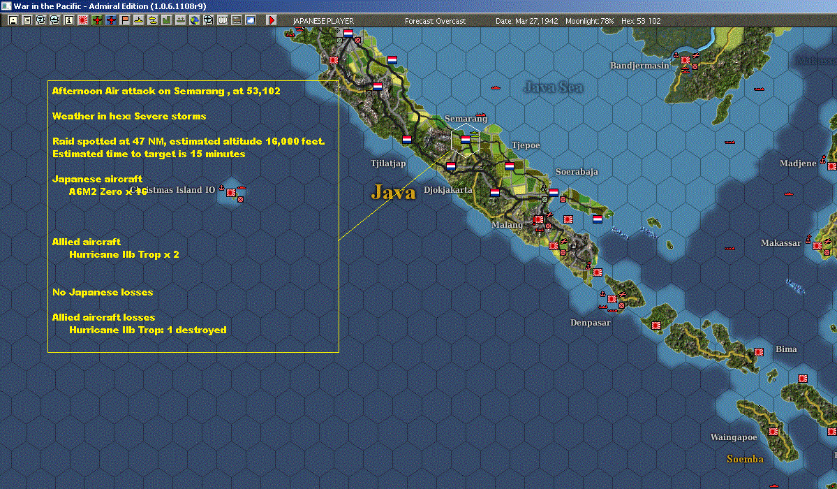Click the Hex: 53 102 status text
This screenshot has width=837, height=489.
tap(641, 21)
